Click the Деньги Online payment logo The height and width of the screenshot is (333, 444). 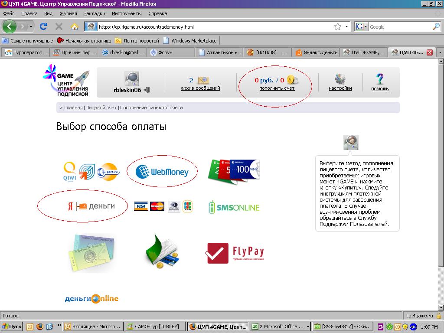(91, 298)
